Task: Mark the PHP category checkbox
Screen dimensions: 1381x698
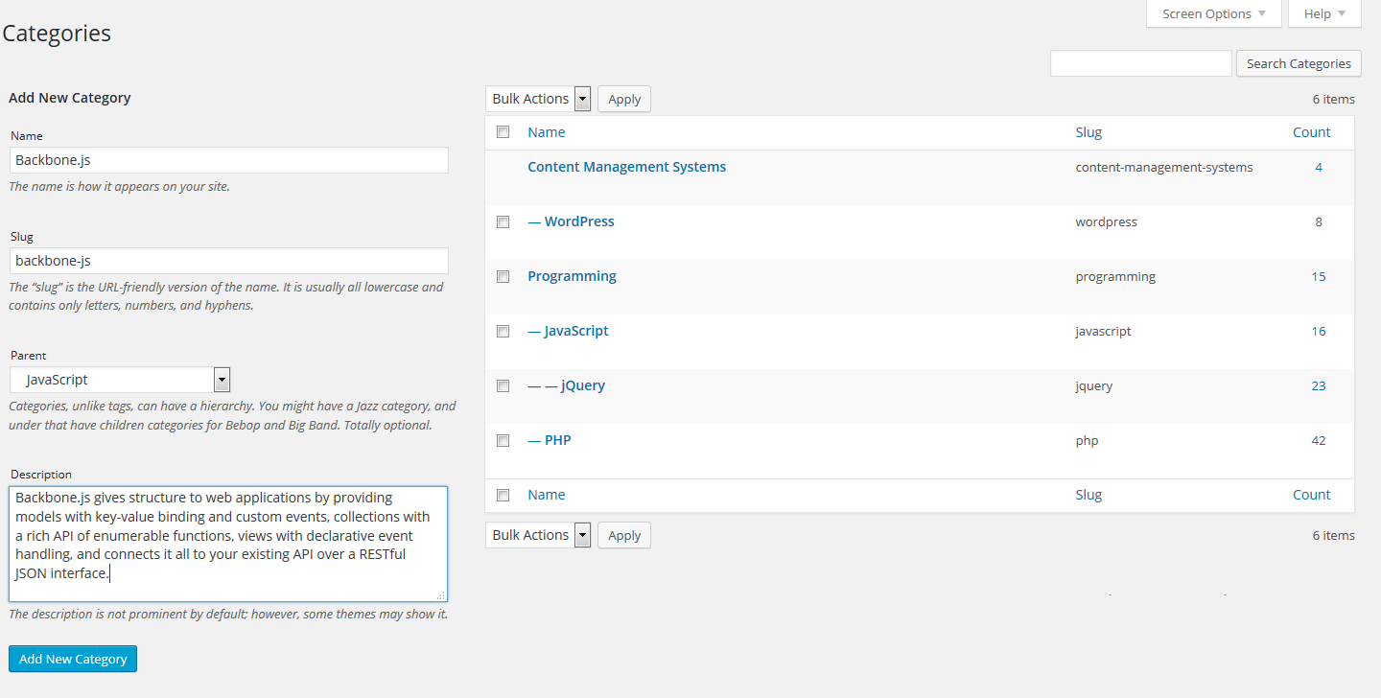Action: [503, 441]
